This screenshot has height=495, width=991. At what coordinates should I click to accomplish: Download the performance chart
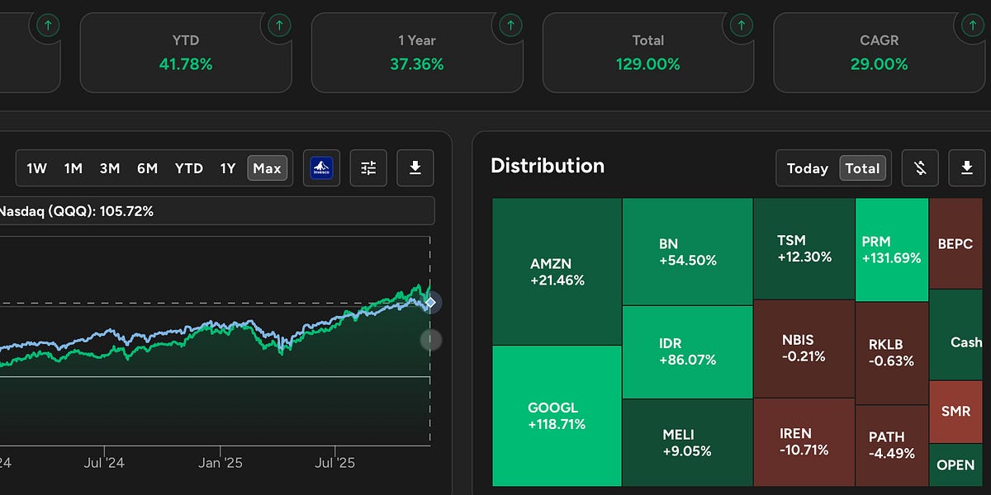tap(415, 168)
